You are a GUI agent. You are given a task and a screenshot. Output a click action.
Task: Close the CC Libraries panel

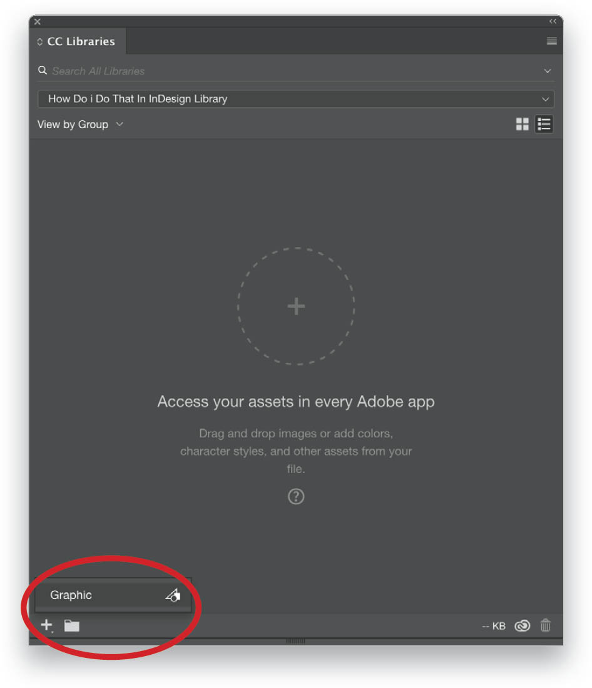coord(38,21)
